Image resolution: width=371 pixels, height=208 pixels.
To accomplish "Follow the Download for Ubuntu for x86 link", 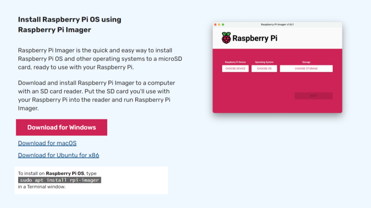I will click(x=59, y=155).
